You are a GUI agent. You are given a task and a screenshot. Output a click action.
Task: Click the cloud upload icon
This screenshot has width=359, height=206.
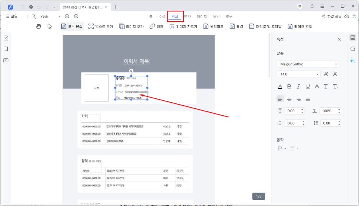347,16
